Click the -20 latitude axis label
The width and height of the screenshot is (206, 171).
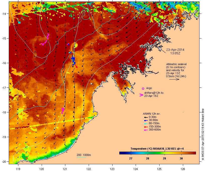click(x=4, y=162)
